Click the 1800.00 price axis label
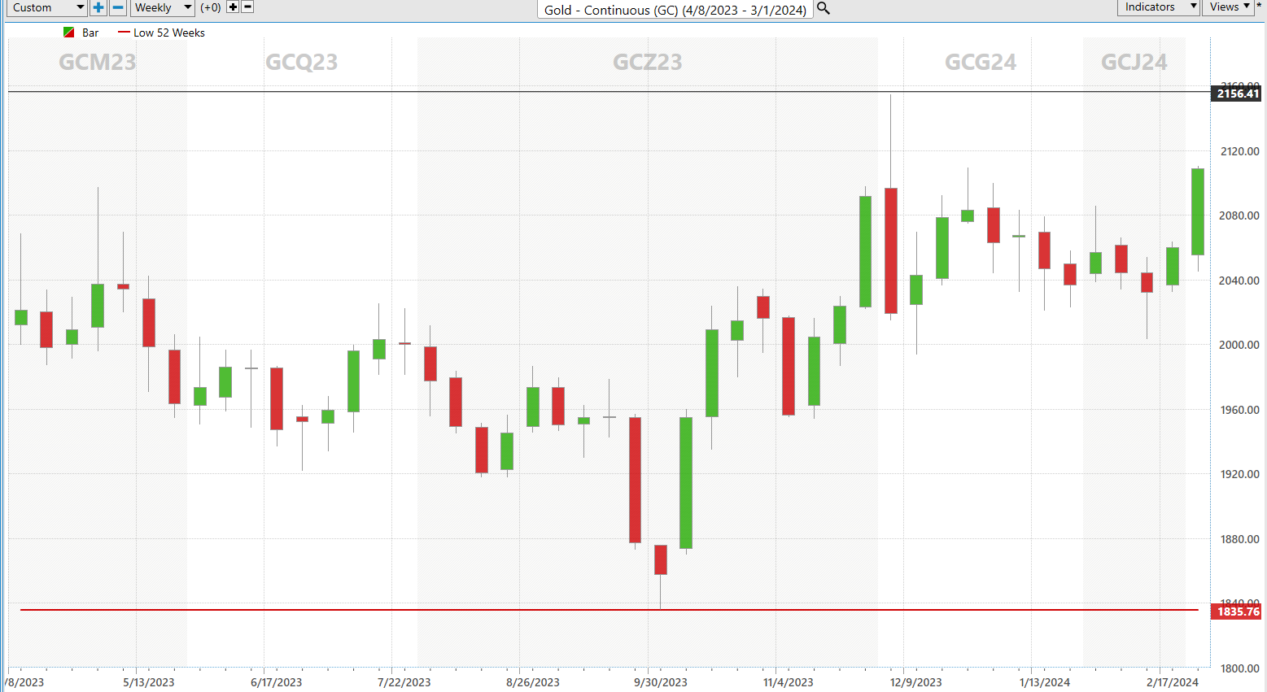1267x692 pixels. [1239, 668]
